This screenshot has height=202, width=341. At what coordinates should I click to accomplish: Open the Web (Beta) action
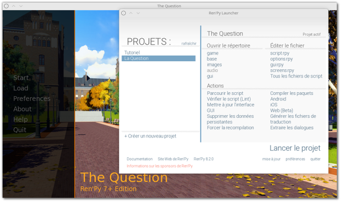point(282,110)
